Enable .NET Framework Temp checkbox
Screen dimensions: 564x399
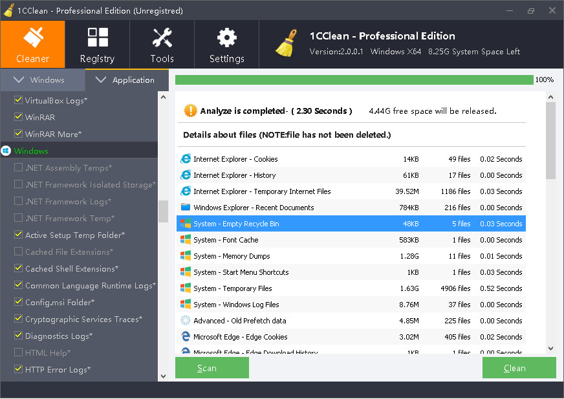[x=18, y=218]
